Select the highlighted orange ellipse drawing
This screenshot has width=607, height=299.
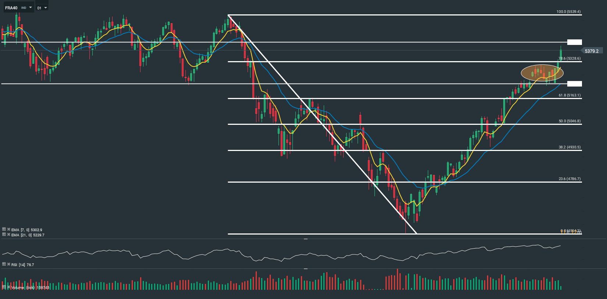coord(542,73)
